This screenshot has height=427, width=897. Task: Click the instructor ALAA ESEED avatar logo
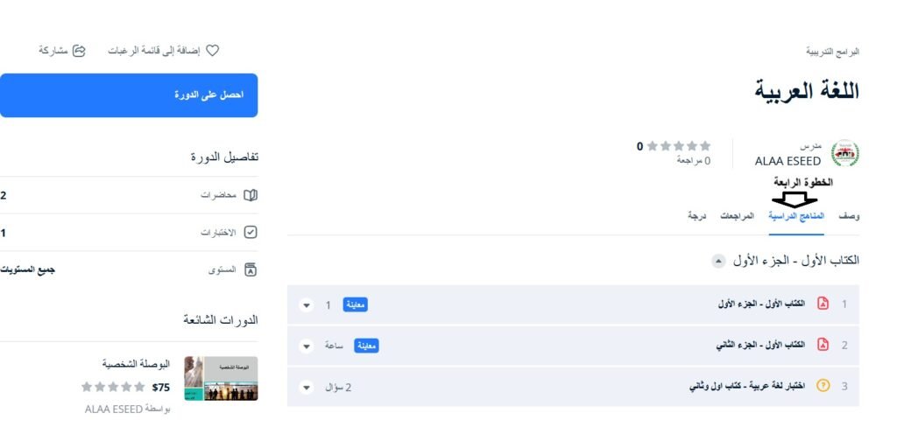click(844, 154)
